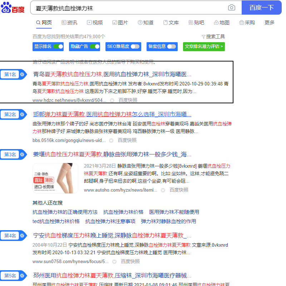The width and height of the screenshot is (286, 286).
Task: Open the www.autoho.com result URL
Action: pyautogui.click(x=120, y=190)
